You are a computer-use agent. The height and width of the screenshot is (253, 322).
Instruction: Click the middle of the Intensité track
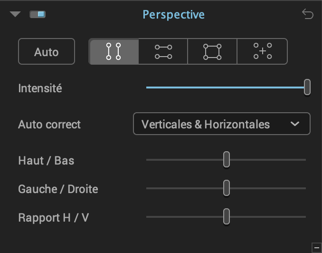tap(226, 88)
